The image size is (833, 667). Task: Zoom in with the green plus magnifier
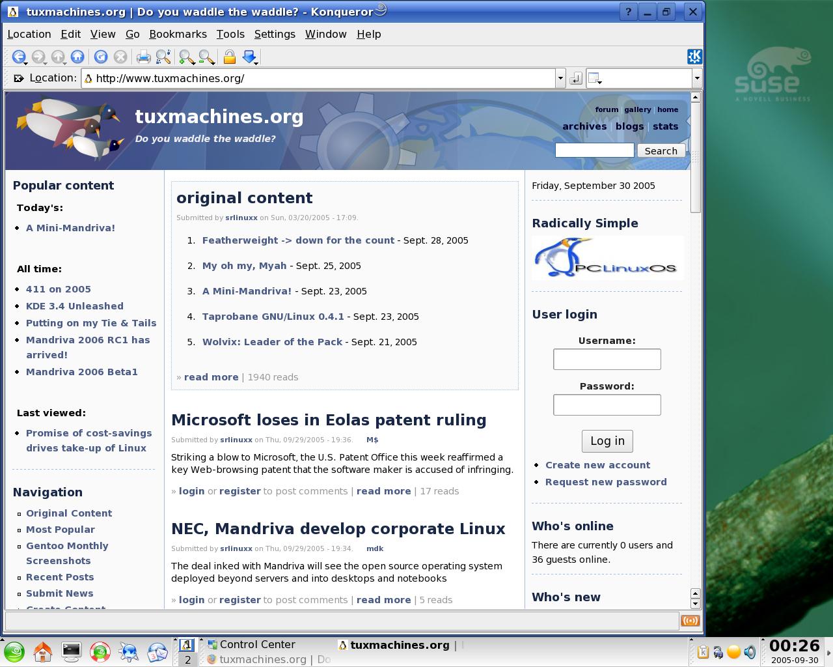click(187, 57)
